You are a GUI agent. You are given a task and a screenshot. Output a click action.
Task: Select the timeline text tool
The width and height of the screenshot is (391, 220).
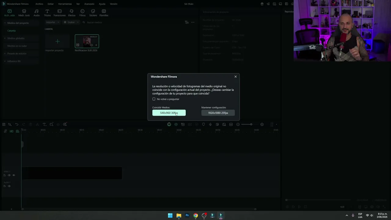point(44,124)
